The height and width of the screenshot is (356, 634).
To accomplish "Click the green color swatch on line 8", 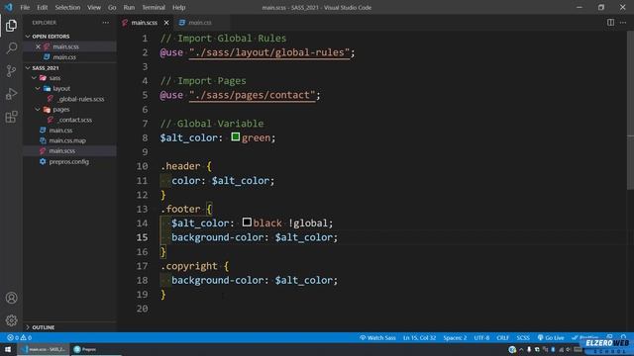I will (236, 137).
